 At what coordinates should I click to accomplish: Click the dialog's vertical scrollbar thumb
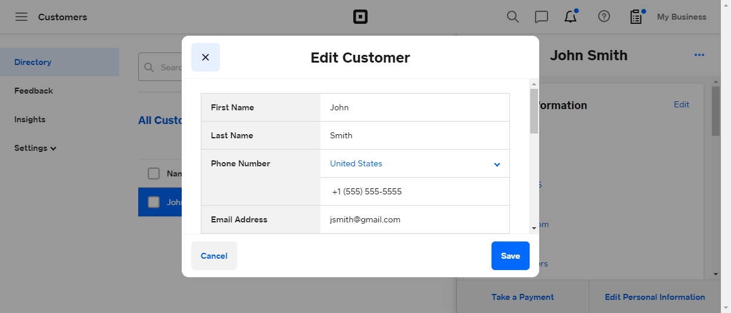point(534,111)
